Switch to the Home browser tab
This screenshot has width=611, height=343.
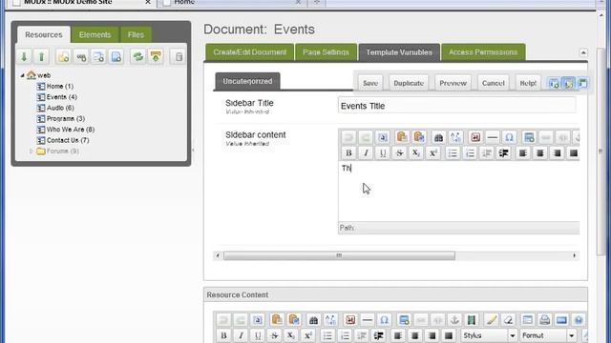(232, 2)
